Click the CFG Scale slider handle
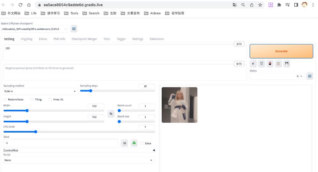The width and height of the screenshot is (318, 172). pos(36,131)
